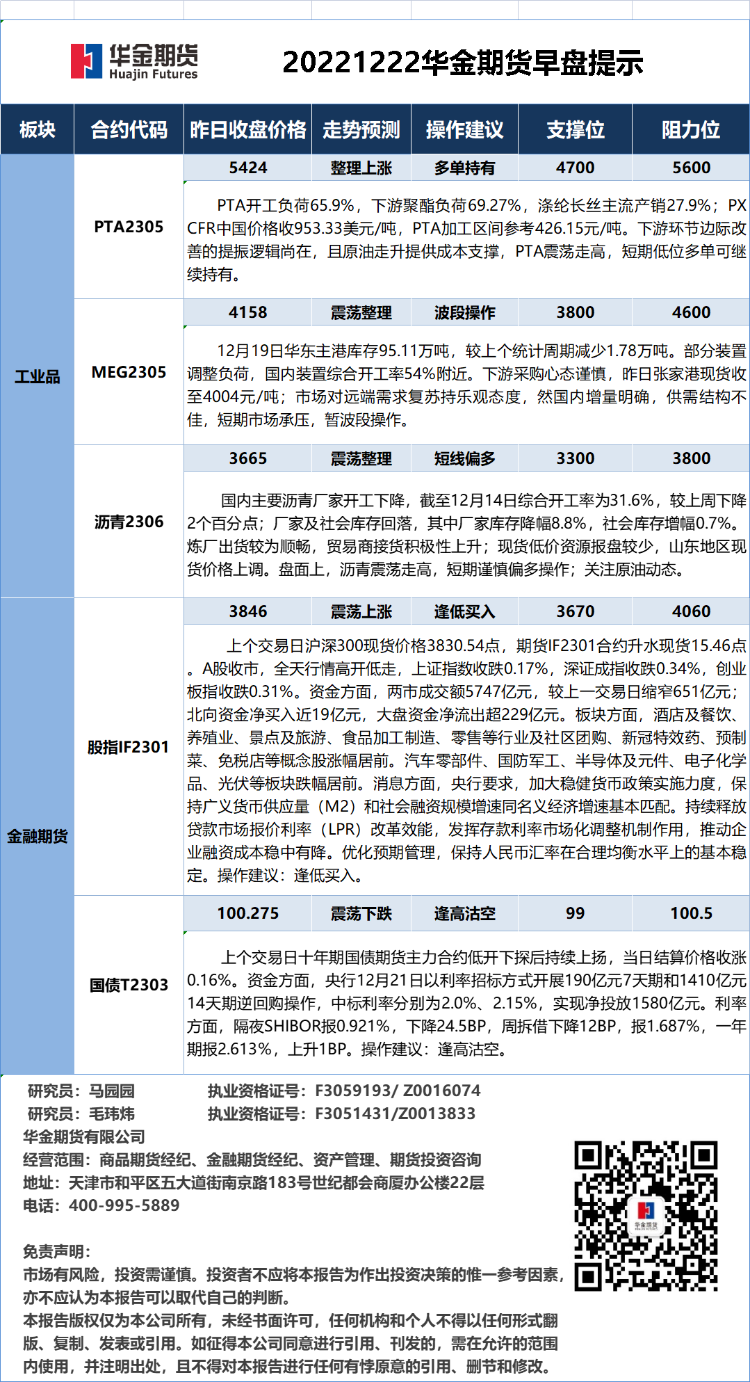
Task: Click asphalt advice 短线偏多
Action: tap(464, 458)
